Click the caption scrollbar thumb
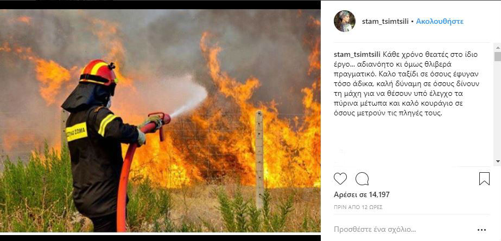The height and width of the screenshot is (241, 501). (498, 56)
